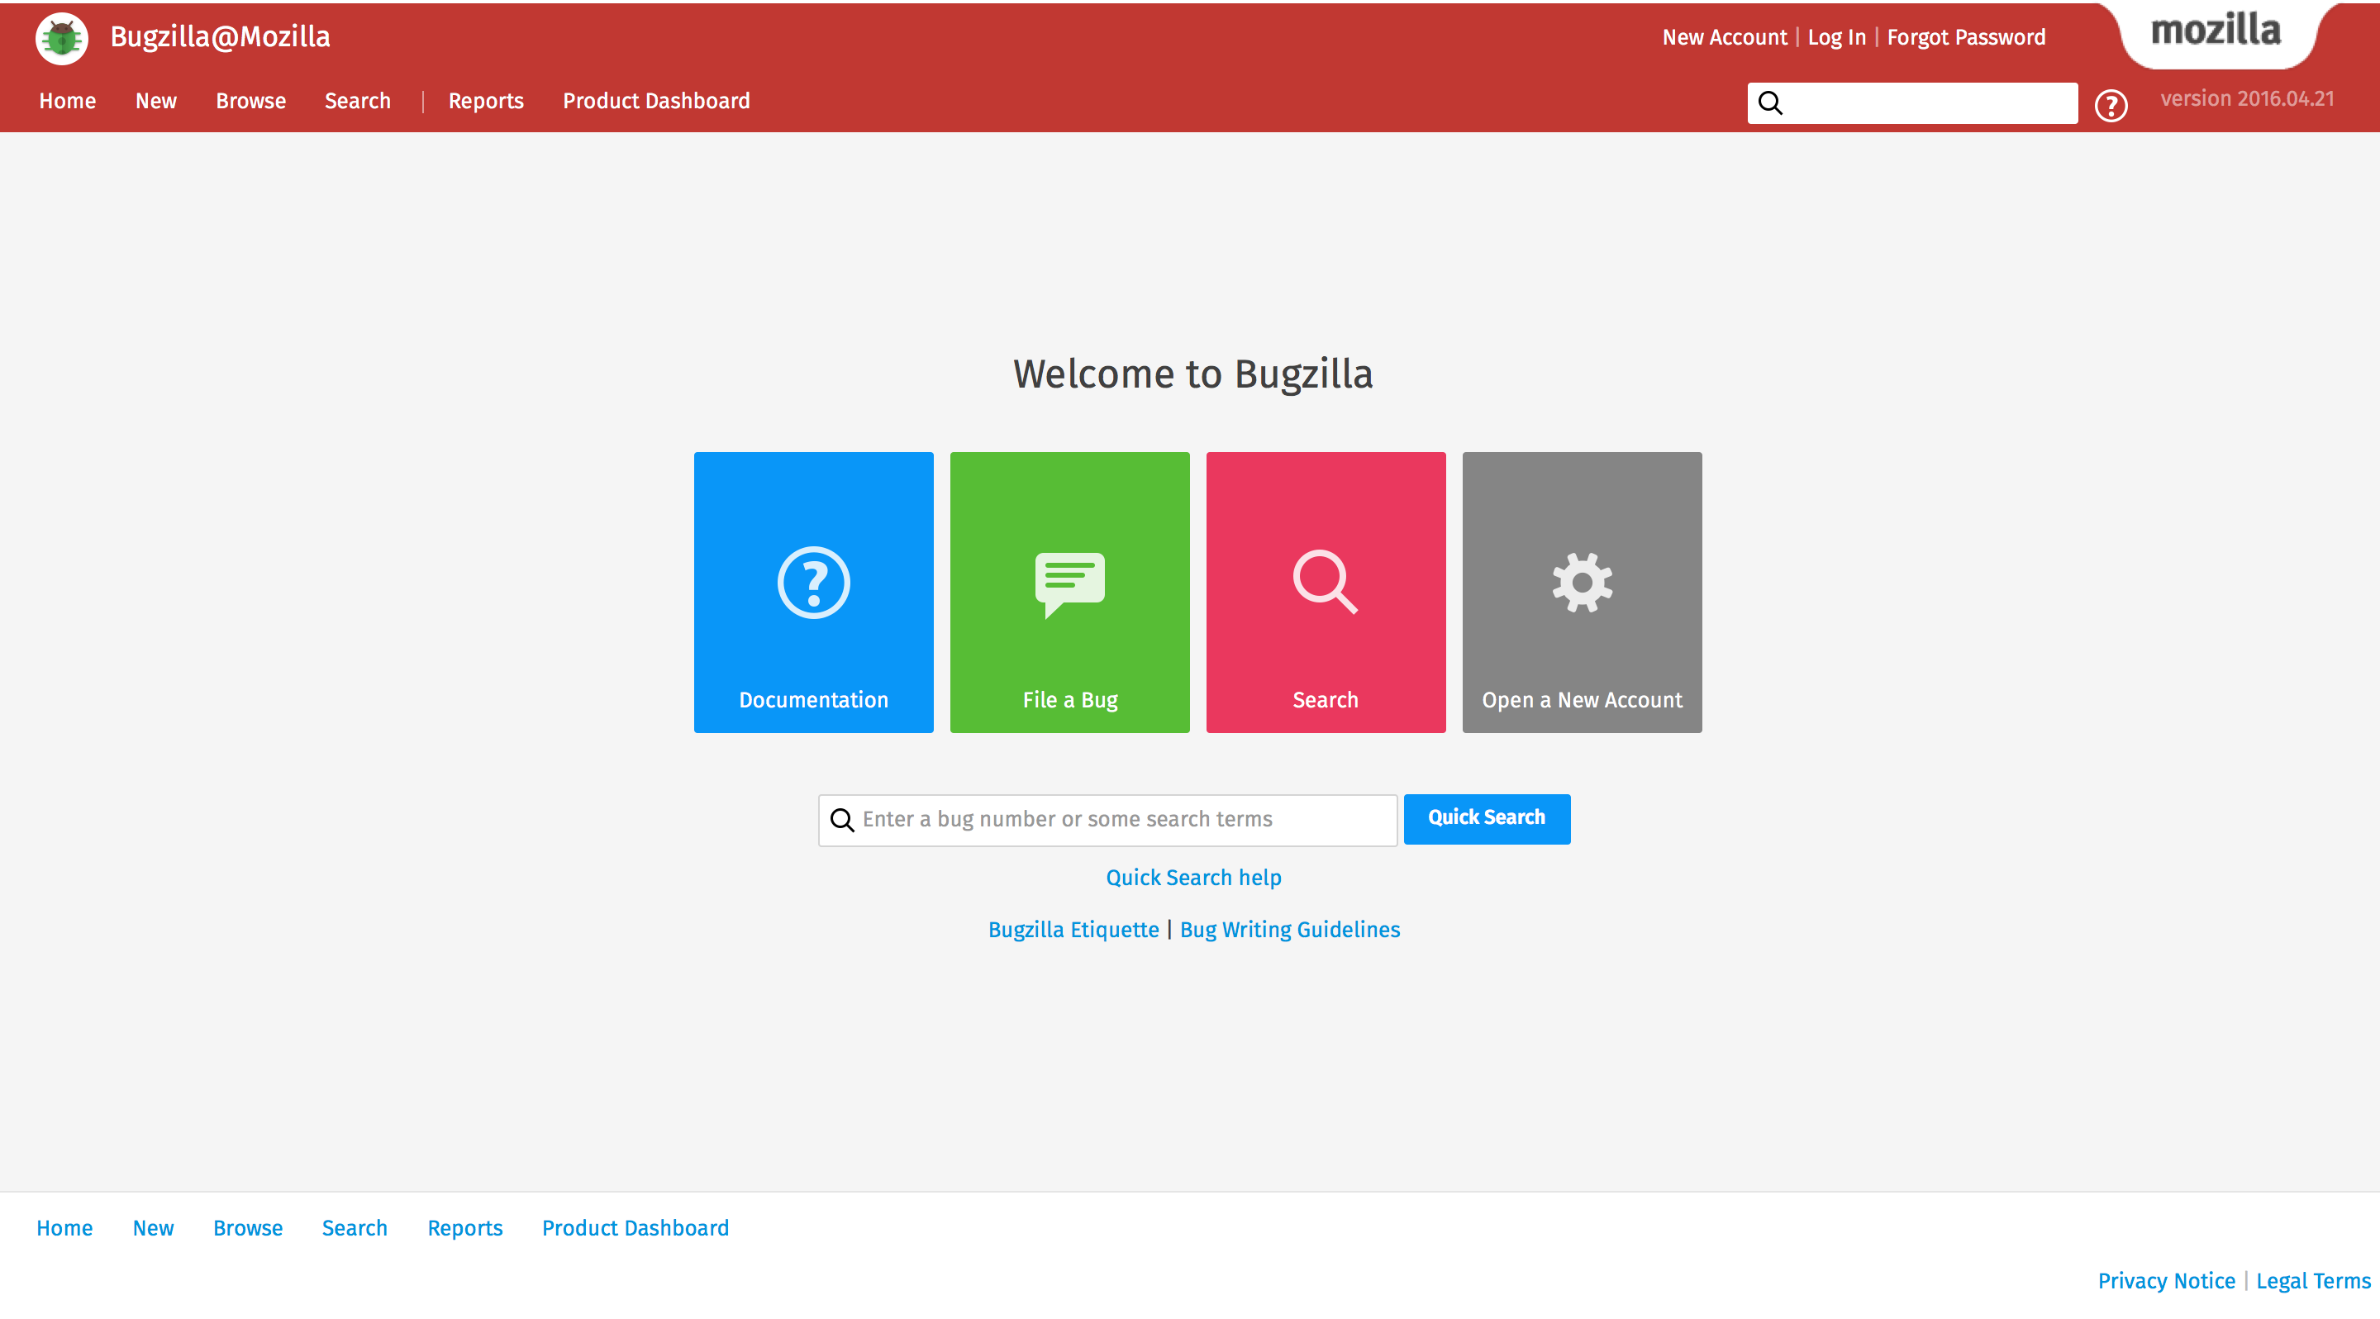2380x1319 pixels.
Task: Click Forgot Password in the header
Action: (x=1965, y=37)
